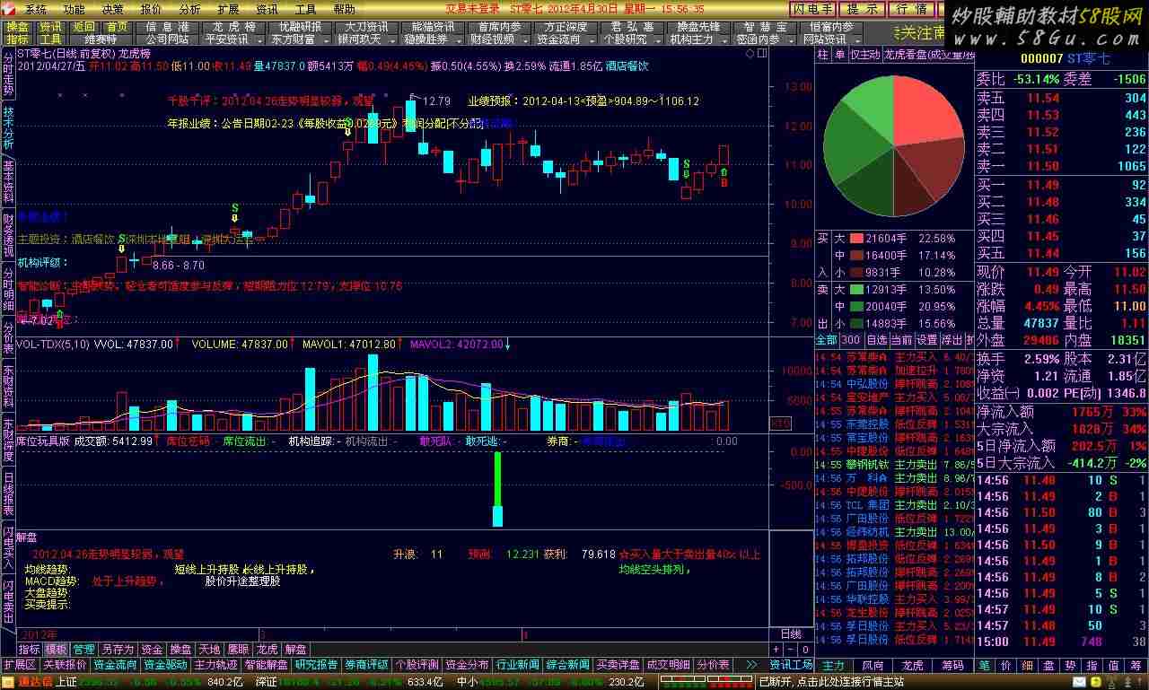Select the 指标 bottom tab
Image resolution: width=1149 pixels, height=690 pixels.
[x=30, y=649]
